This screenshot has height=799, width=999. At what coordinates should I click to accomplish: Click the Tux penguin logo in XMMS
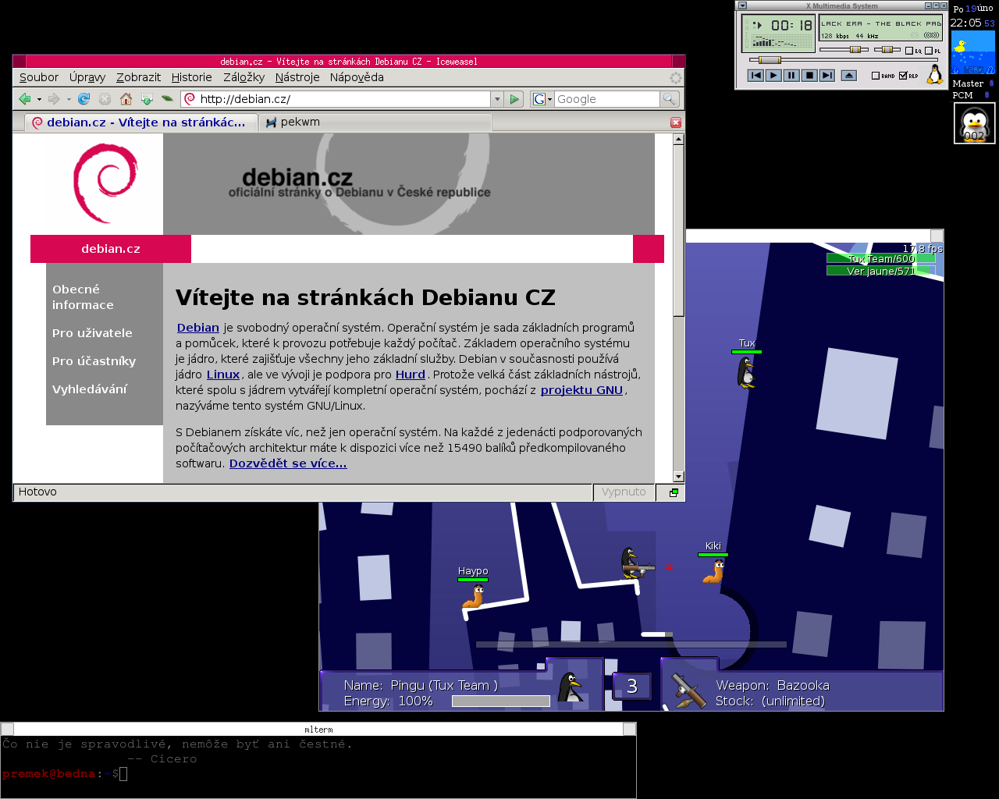934,74
